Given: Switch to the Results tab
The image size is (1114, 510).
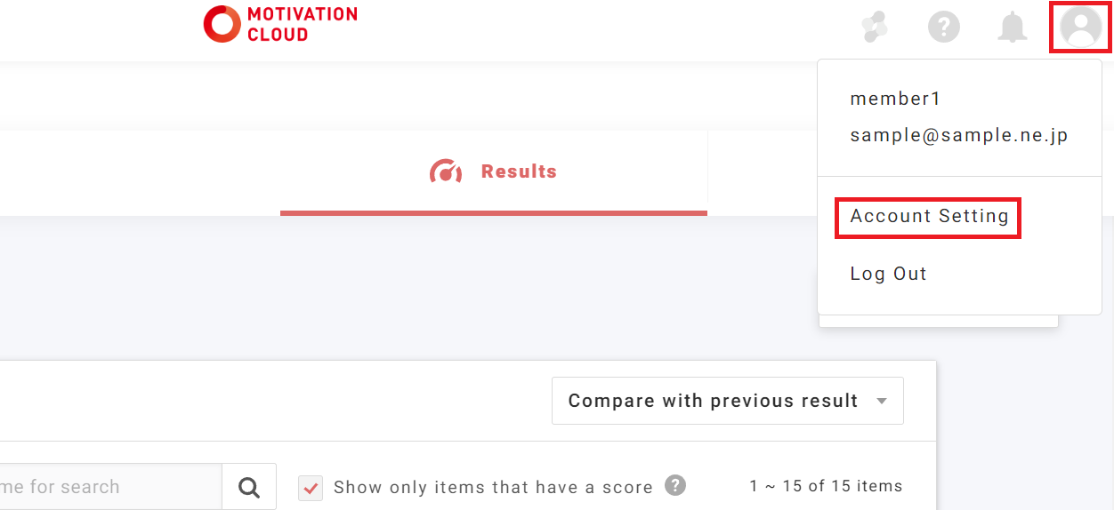Looking at the screenshot, I should pos(518,171).
